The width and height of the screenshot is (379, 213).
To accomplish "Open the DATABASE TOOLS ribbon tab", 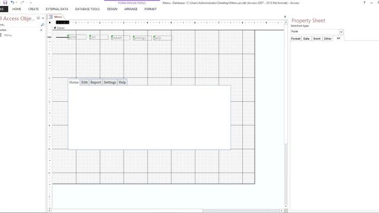I will [87, 9].
